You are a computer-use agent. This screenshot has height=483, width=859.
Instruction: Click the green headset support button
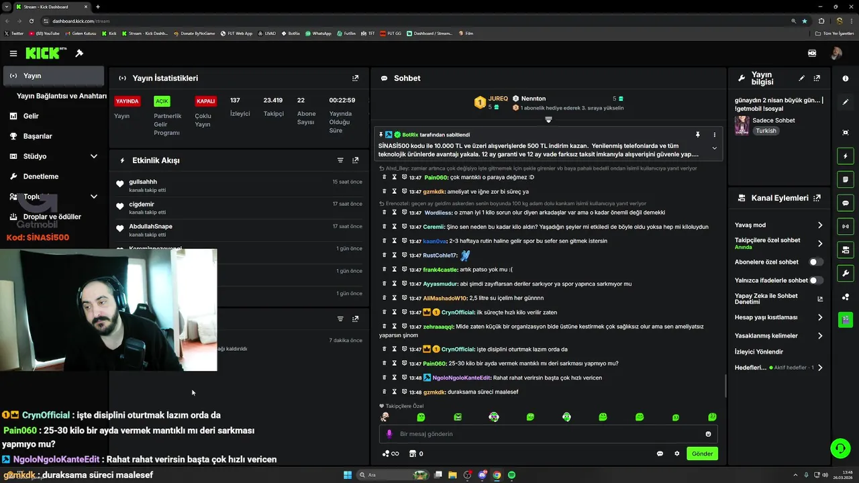click(840, 447)
